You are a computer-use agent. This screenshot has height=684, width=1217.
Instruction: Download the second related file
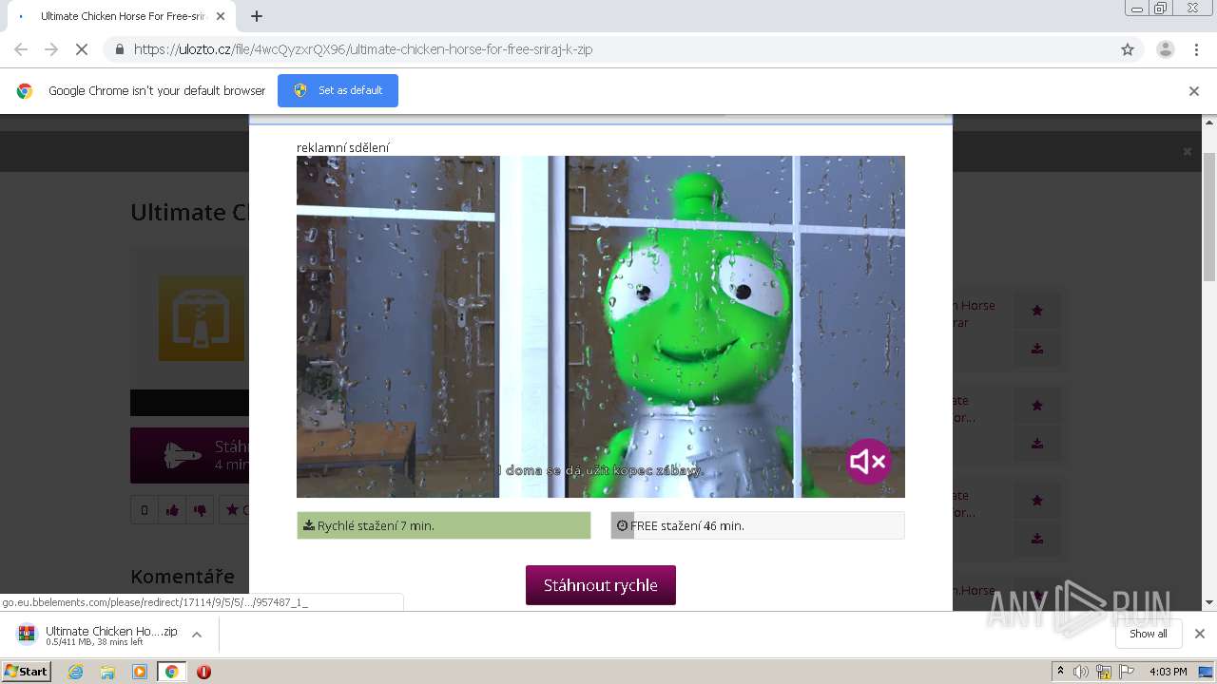[x=1037, y=444]
